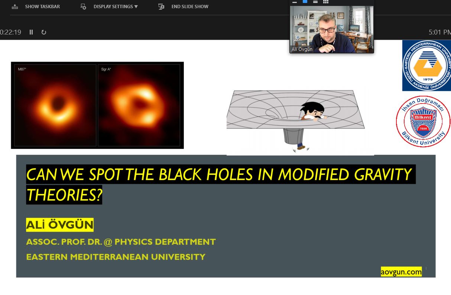Open the Display Settings dropdown
Screen dimensions: 451x295
[x=115, y=7]
